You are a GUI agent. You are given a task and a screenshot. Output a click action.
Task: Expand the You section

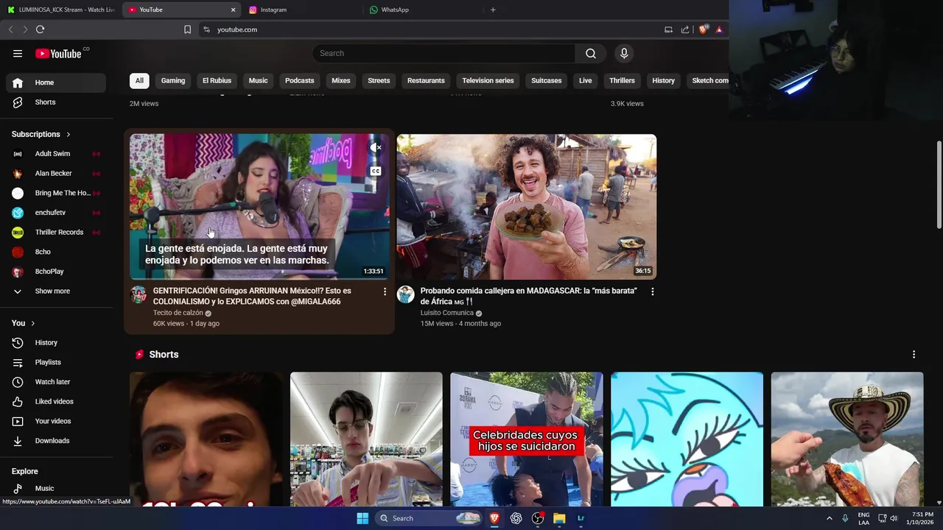point(24,323)
